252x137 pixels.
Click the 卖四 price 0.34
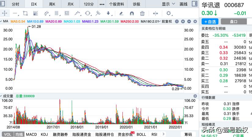[224, 47]
